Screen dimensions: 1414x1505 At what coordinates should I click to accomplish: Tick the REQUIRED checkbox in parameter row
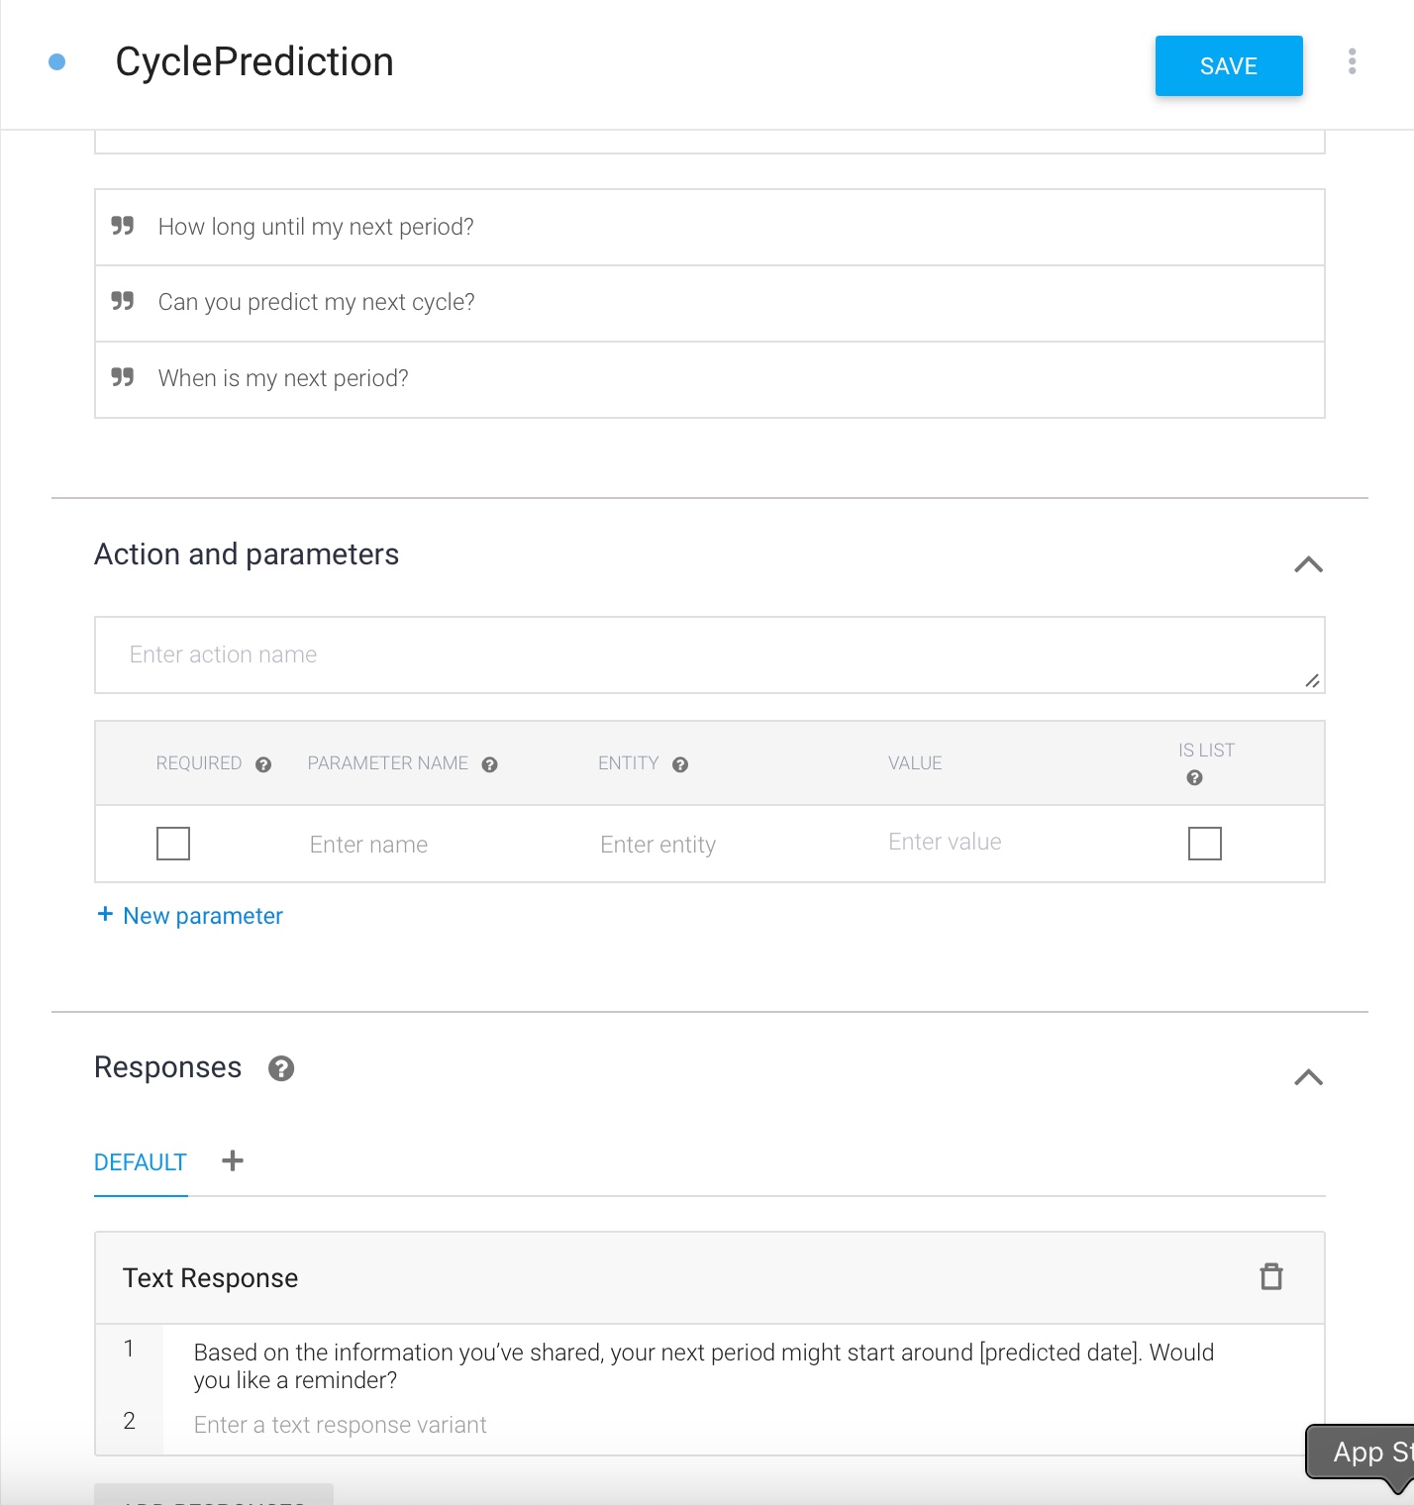(173, 844)
